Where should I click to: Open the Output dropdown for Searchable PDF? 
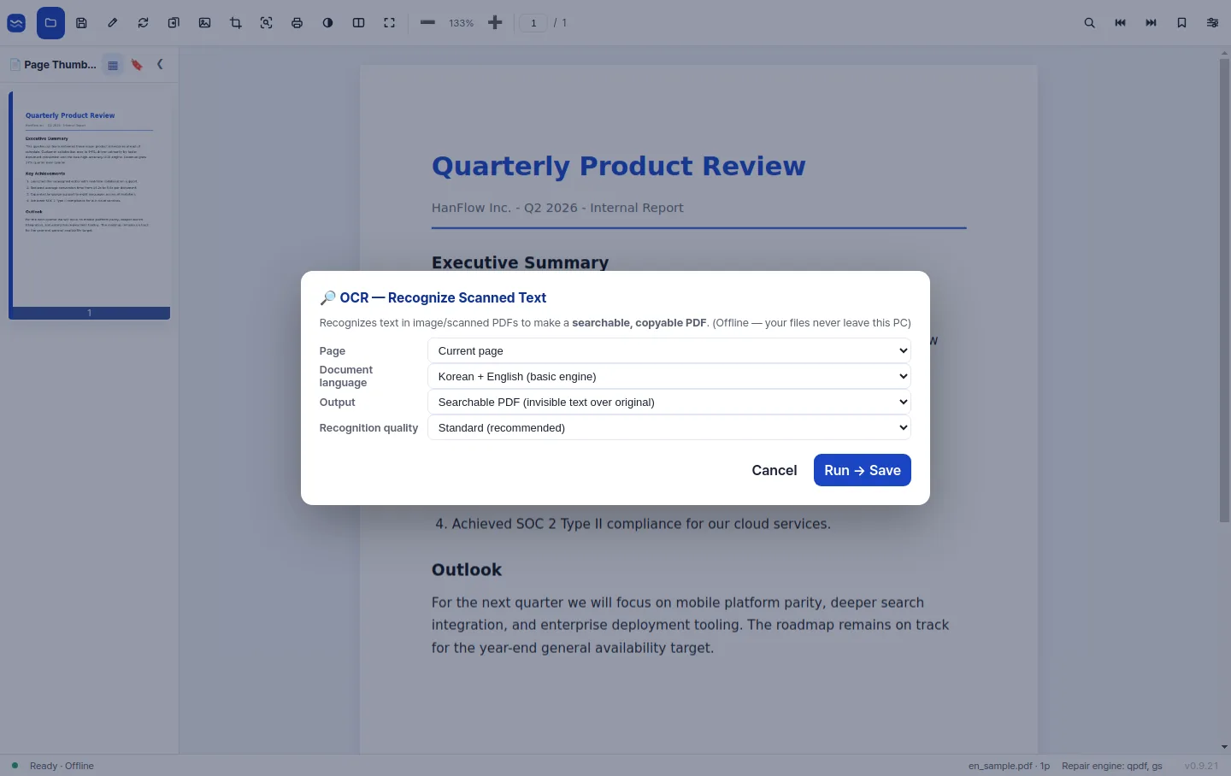tap(669, 402)
